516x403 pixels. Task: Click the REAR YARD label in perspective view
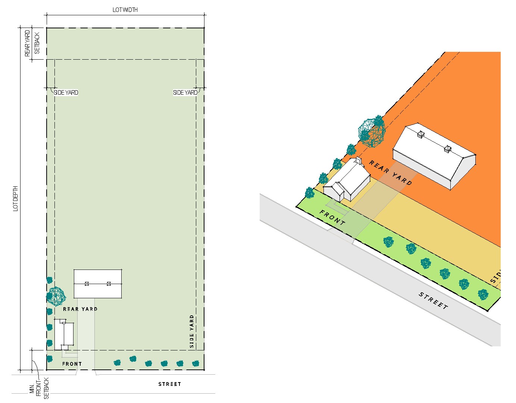(x=391, y=173)
